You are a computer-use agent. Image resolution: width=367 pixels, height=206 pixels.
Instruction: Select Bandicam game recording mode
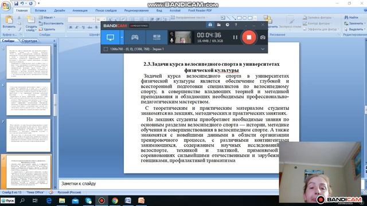click(x=135, y=37)
